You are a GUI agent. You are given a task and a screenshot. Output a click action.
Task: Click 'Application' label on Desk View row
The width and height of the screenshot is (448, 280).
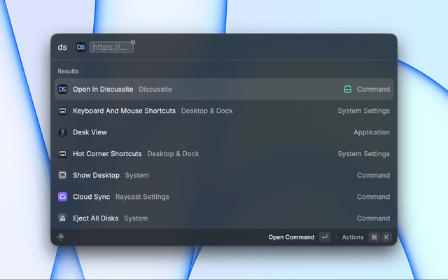[372, 132]
